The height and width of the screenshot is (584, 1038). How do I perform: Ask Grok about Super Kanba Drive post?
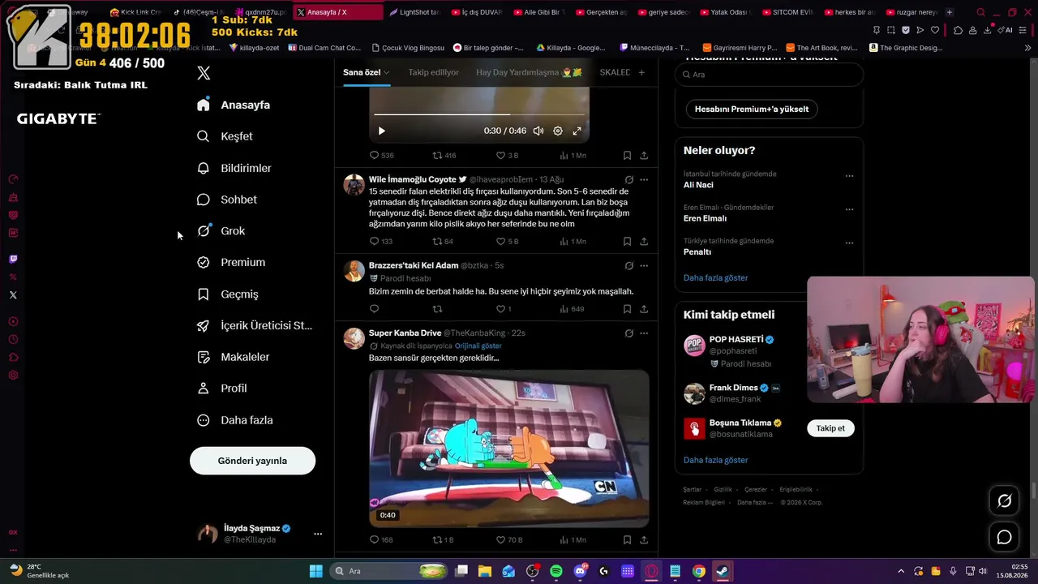628,333
